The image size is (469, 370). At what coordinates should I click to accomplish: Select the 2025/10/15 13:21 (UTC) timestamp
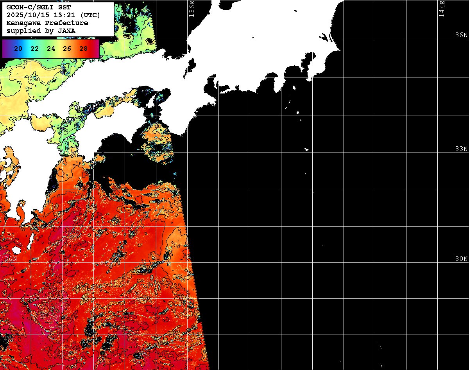click(x=53, y=15)
